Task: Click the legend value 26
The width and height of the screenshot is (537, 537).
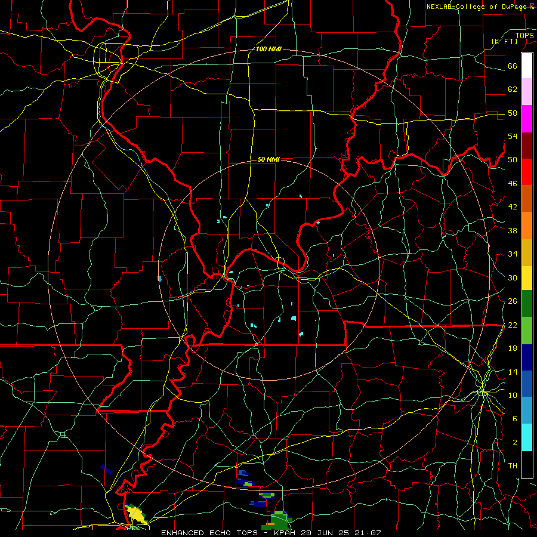Action: pos(513,301)
